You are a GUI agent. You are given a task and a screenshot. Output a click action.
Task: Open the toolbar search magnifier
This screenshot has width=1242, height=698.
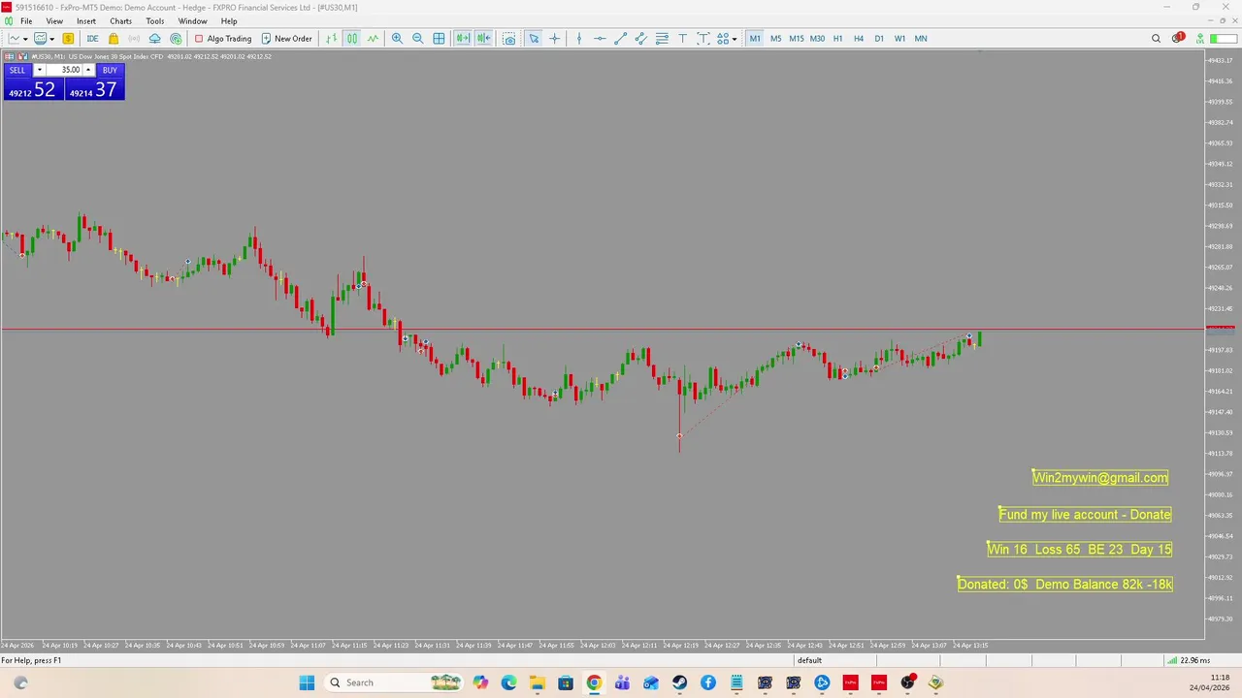[x=1156, y=39]
